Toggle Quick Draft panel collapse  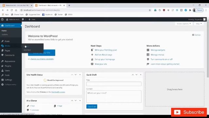[141, 75]
